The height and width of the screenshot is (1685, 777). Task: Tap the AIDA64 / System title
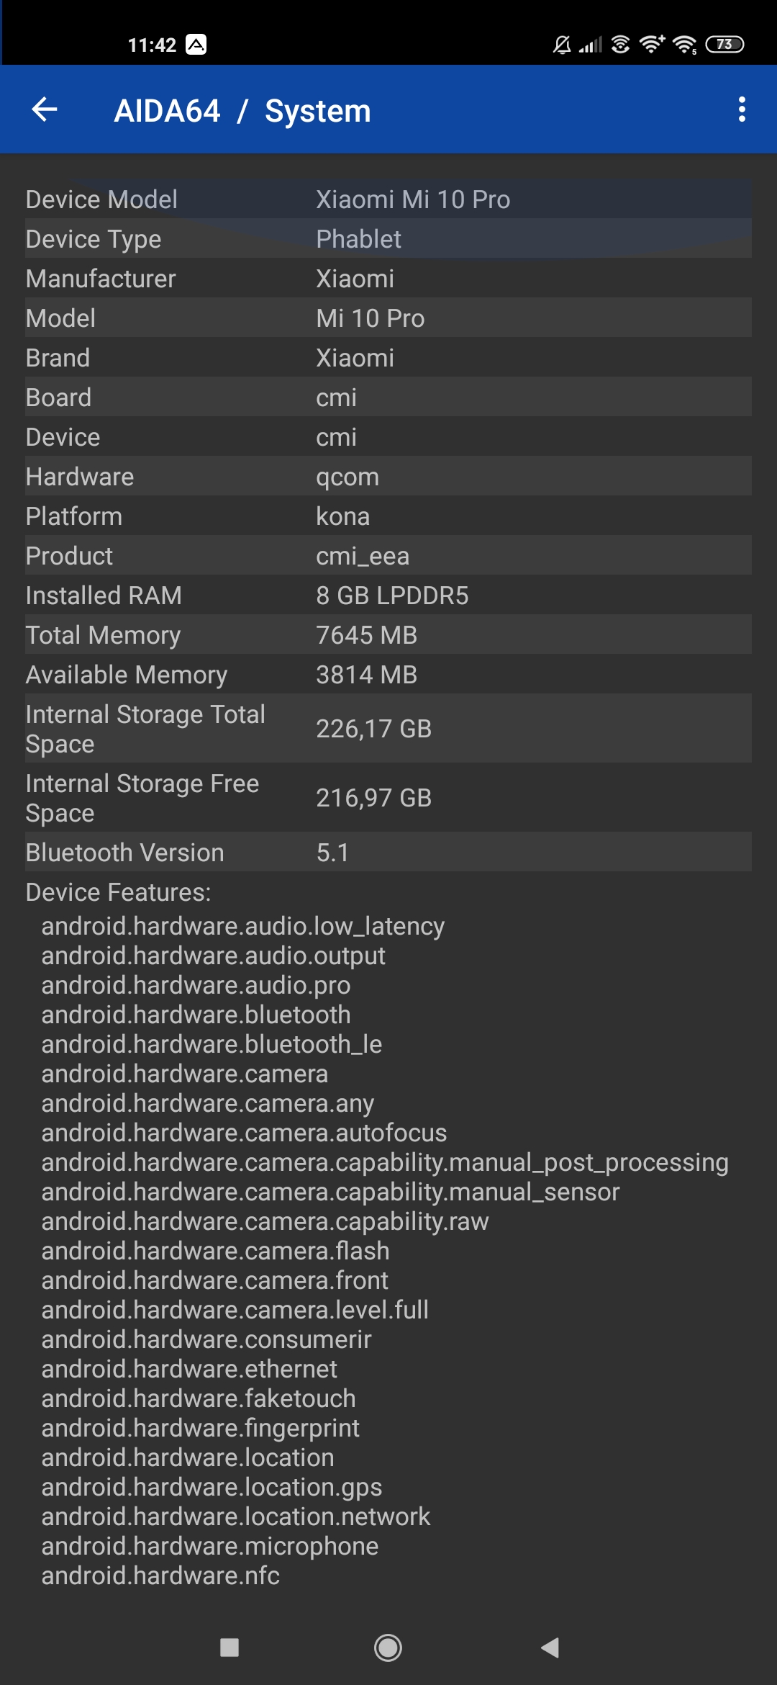(x=242, y=111)
